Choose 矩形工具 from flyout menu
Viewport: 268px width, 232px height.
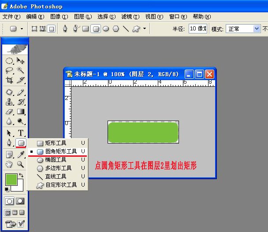[58, 143]
